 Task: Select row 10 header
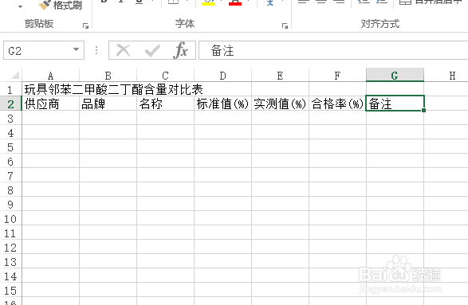[x=10, y=218]
